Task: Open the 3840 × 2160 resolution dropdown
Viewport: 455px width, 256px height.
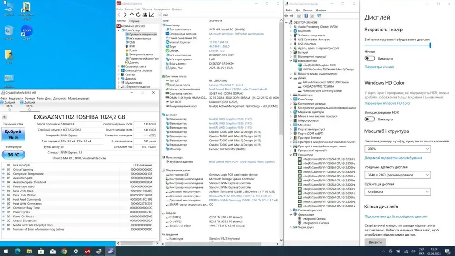Action: pyautogui.click(x=397, y=175)
